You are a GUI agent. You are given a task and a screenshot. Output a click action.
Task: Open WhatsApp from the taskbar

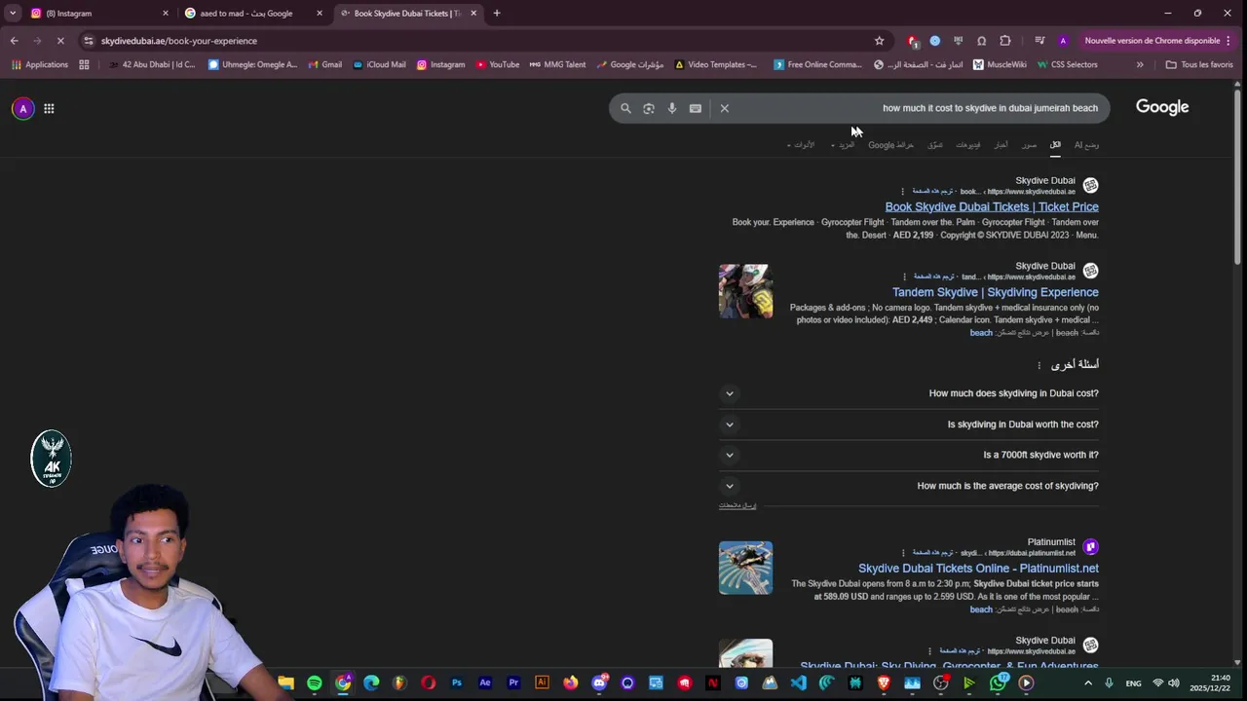998,683
